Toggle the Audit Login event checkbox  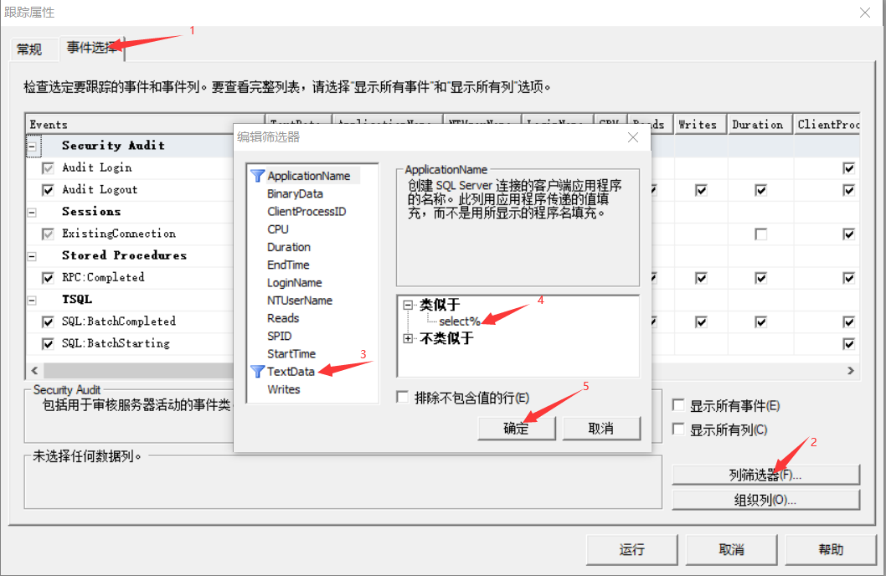coord(48,167)
